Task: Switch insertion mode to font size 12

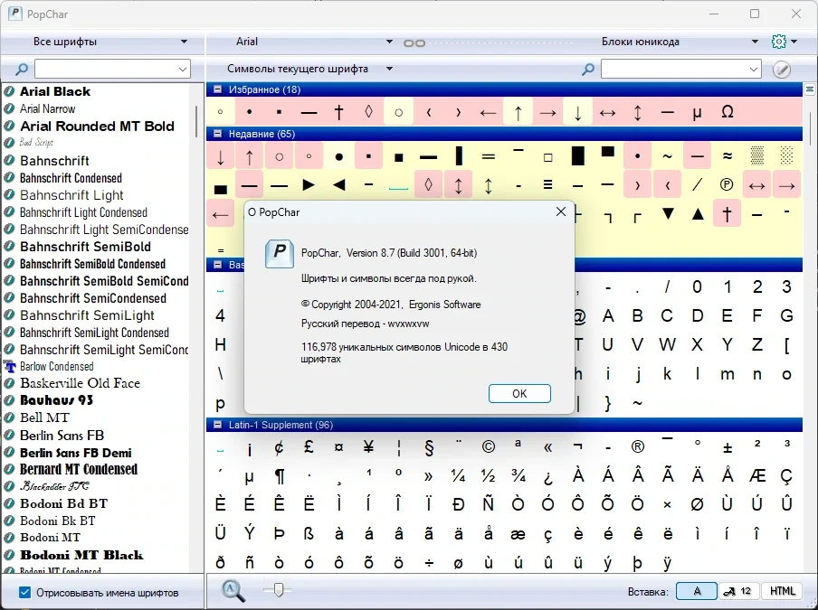Action: tap(738, 591)
